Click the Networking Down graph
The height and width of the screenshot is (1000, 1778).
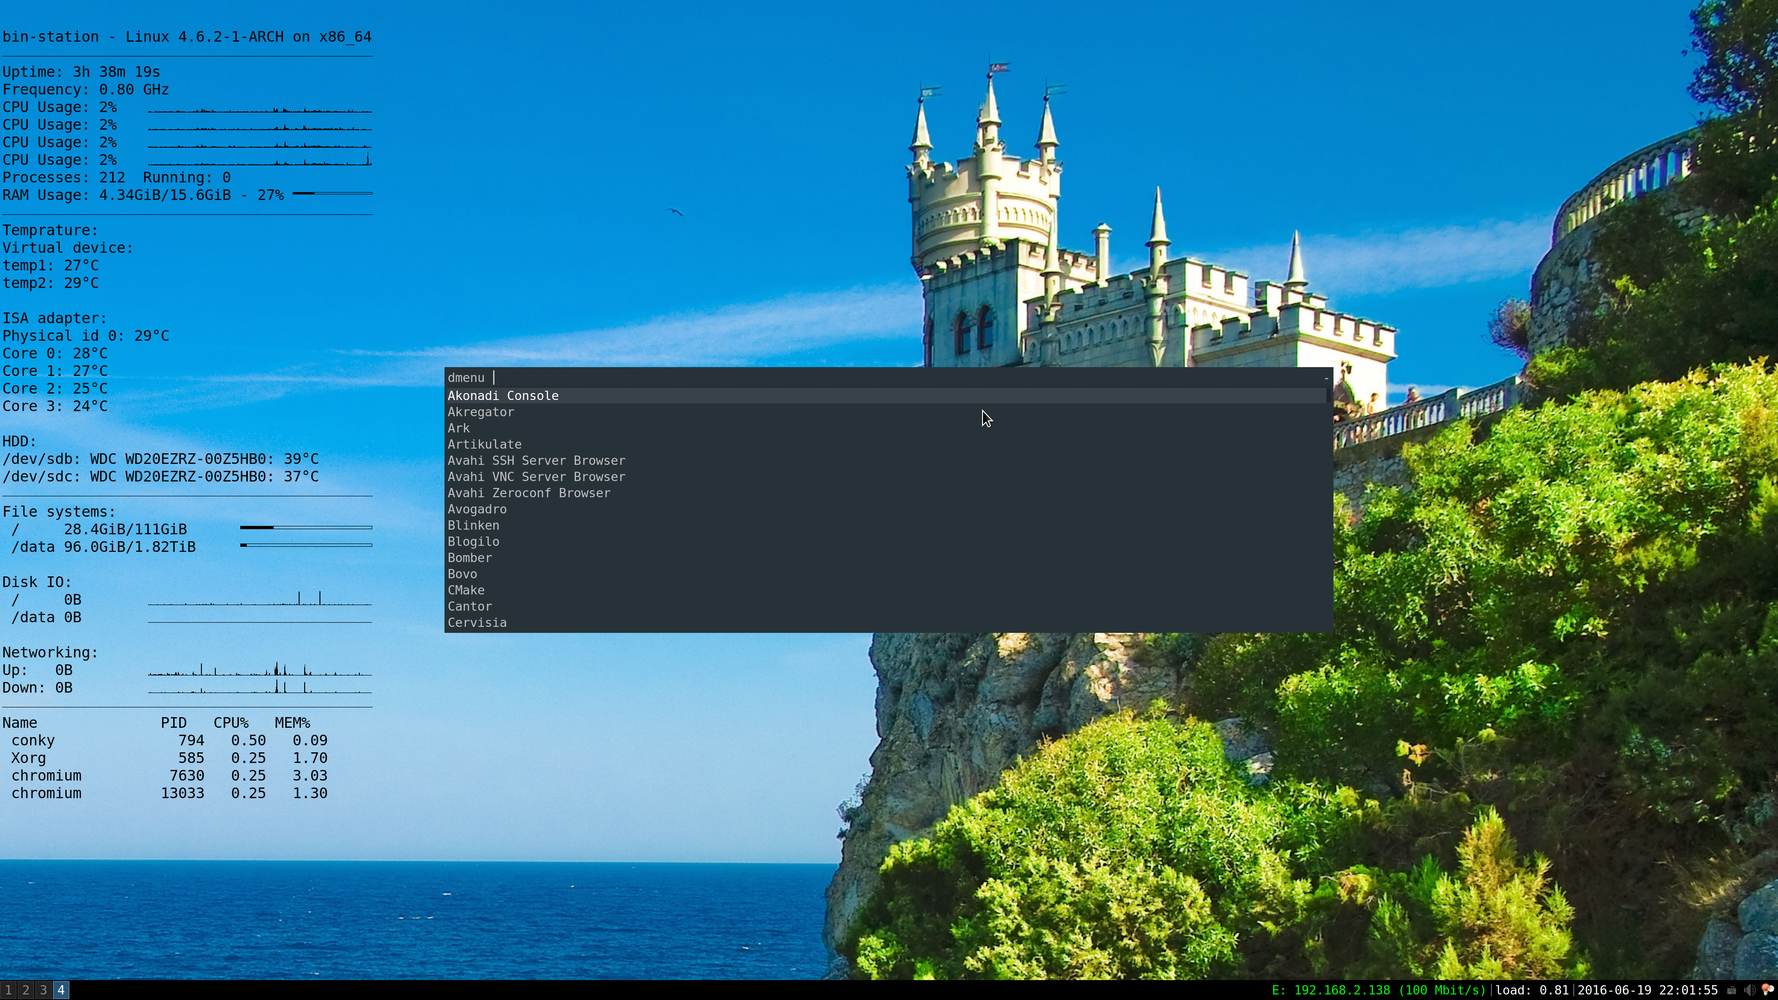pos(259,686)
